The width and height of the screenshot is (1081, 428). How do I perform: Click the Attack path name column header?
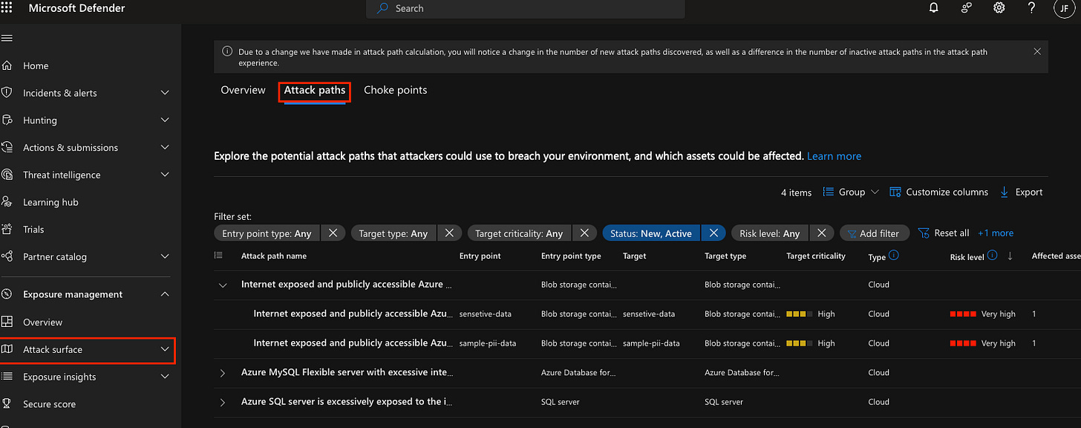point(274,256)
